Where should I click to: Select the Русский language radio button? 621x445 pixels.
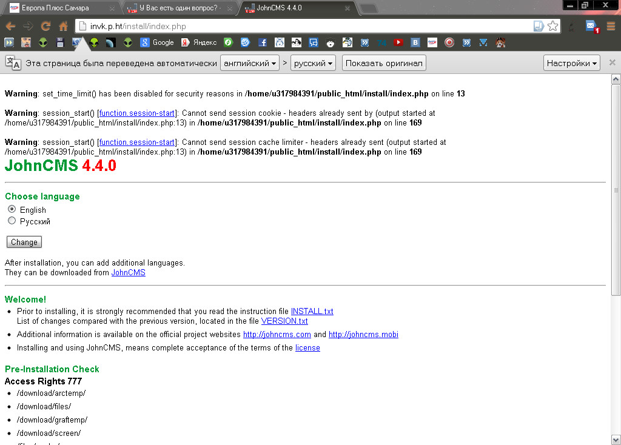(12, 221)
